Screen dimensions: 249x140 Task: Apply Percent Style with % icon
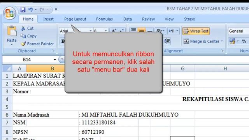click(244, 42)
